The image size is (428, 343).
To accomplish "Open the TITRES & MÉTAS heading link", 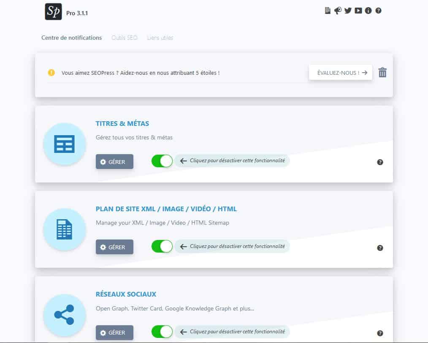I will point(122,123).
